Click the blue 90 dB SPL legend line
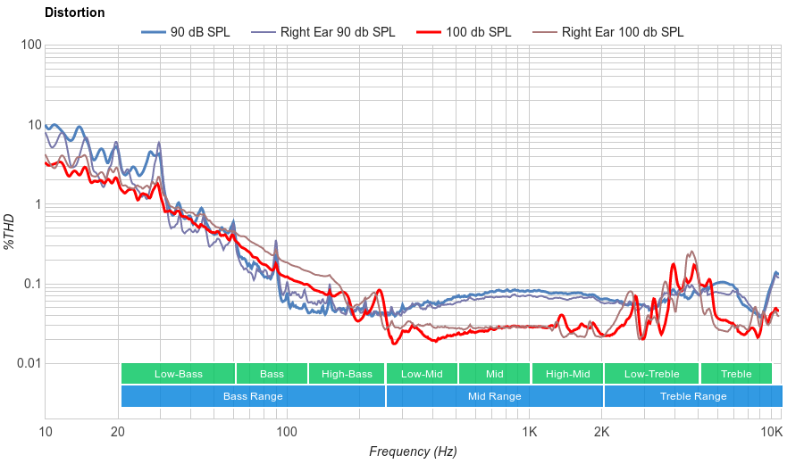Image resolution: width=804 pixels, height=464 pixels. click(x=154, y=32)
